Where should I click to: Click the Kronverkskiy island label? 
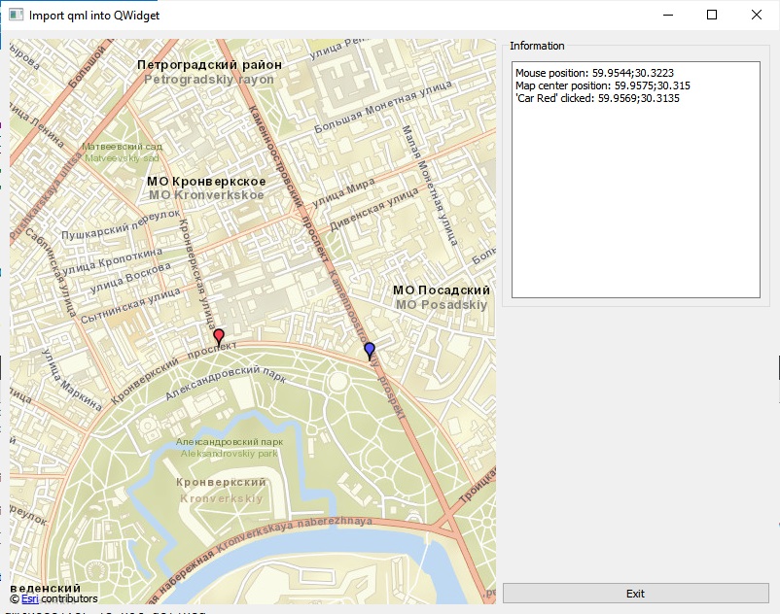(x=221, y=490)
